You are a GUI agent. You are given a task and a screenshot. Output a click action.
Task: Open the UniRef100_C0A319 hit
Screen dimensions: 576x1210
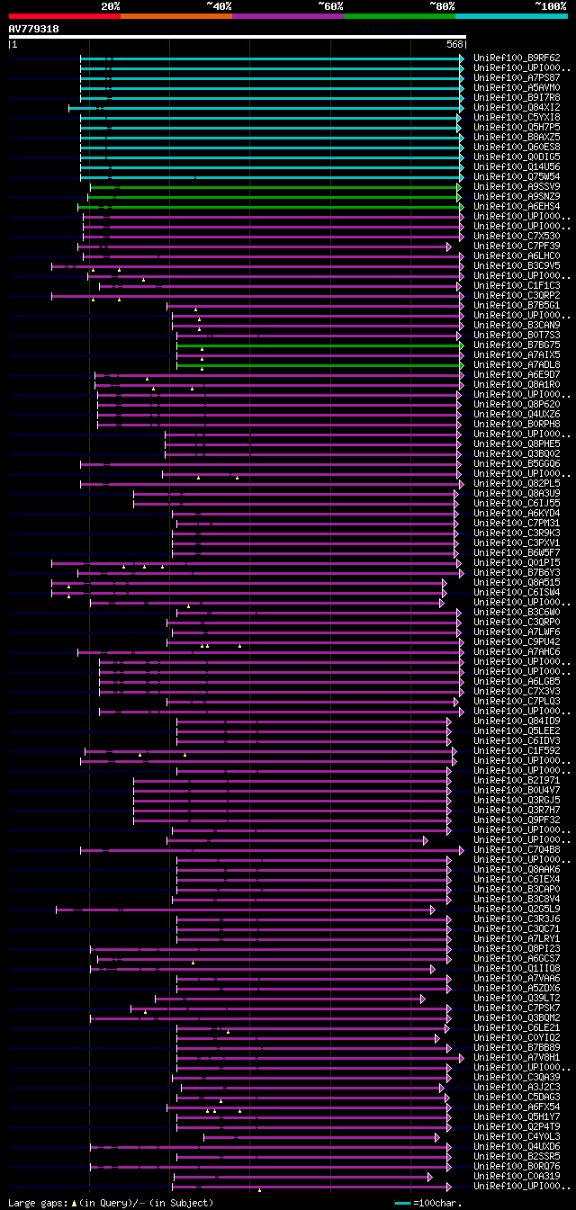click(x=517, y=1177)
